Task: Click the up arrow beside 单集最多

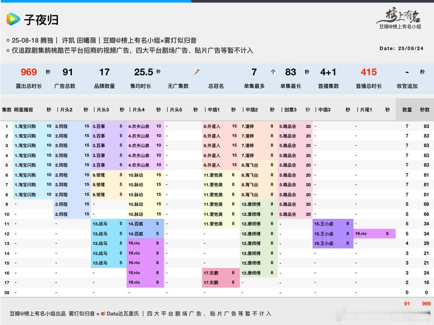Action: (x=273, y=72)
